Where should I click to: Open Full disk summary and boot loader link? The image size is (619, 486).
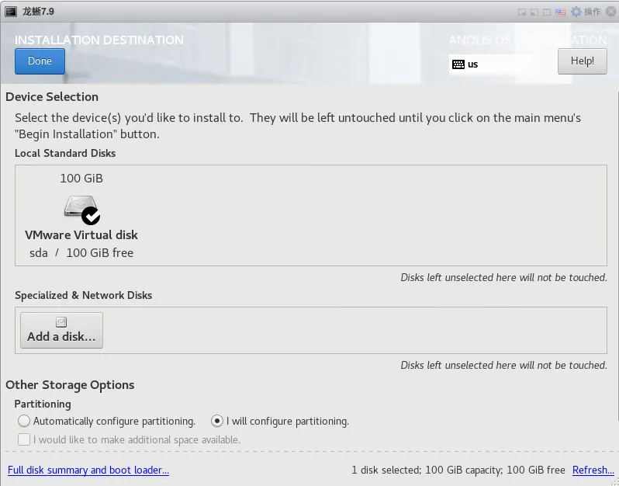click(x=88, y=470)
